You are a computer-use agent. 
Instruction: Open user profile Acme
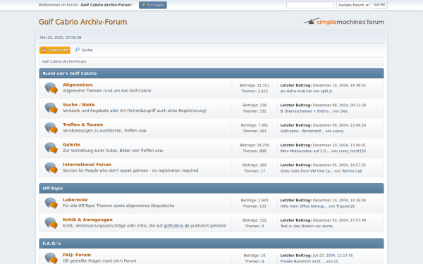pos(328,226)
